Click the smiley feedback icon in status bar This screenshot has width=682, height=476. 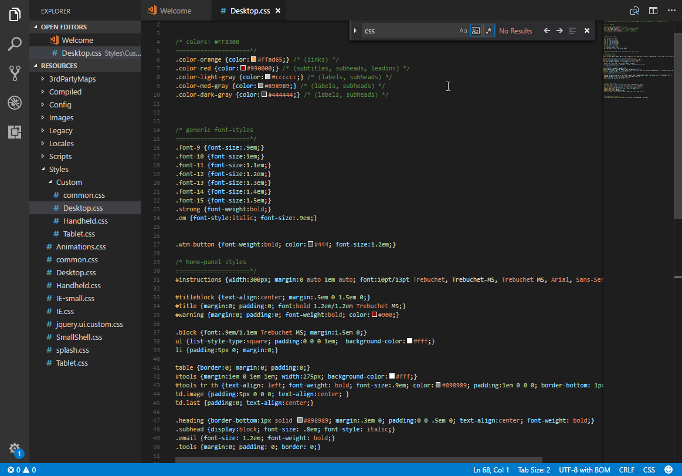pos(668,470)
